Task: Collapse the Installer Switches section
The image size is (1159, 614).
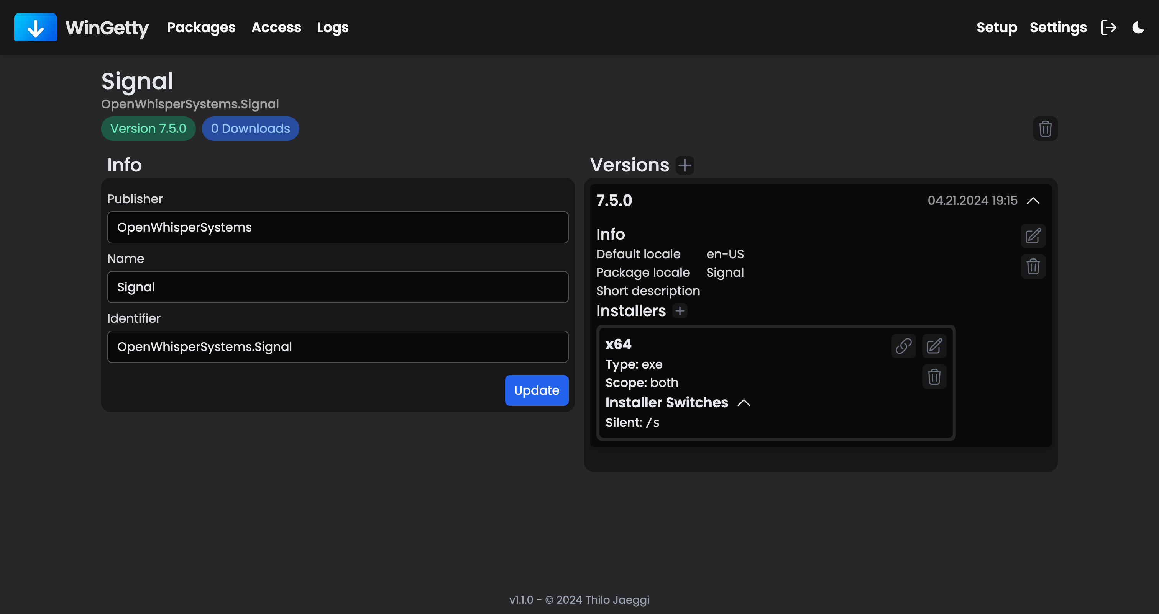Action: [x=744, y=403]
